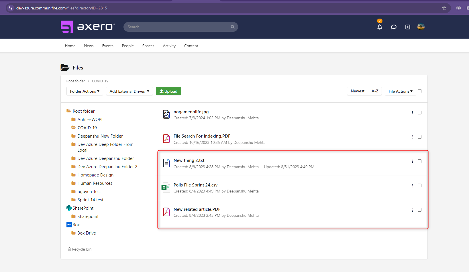
Task: Click the Axero logo
Action: pos(88,27)
